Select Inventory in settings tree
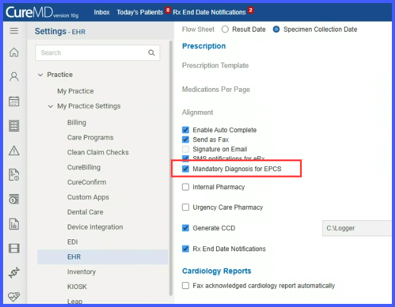This screenshot has height=307, width=395. (x=81, y=272)
